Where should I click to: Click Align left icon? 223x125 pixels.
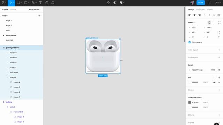[x=189, y=15]
